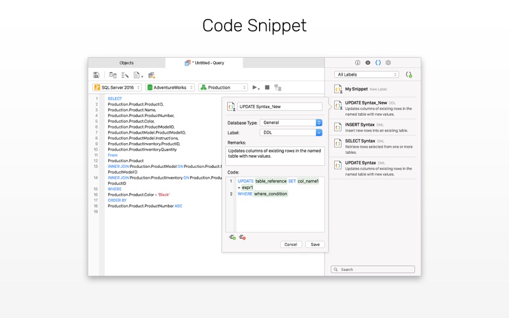Show the preview eye icon panel
509x318 pixels.
pyautogui.click(x=368, y=63)
